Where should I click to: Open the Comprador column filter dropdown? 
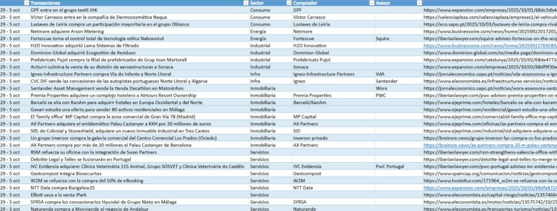[x=372, y=3]
